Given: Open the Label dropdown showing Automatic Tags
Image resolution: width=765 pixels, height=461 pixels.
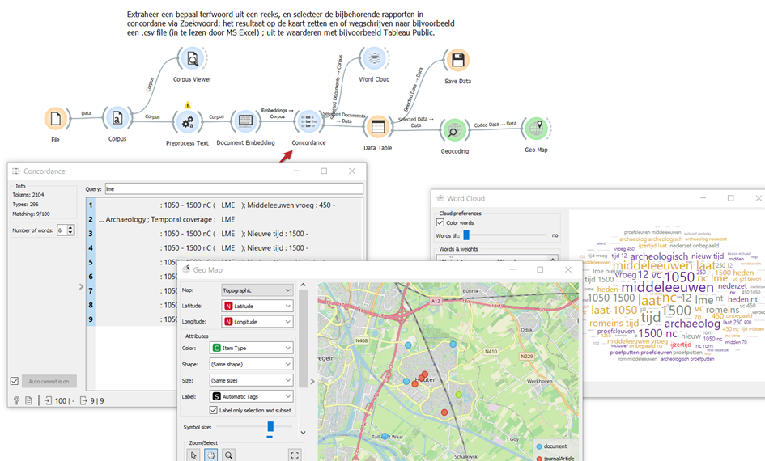Looking at the screenshot, I should (x=251, y=396).
